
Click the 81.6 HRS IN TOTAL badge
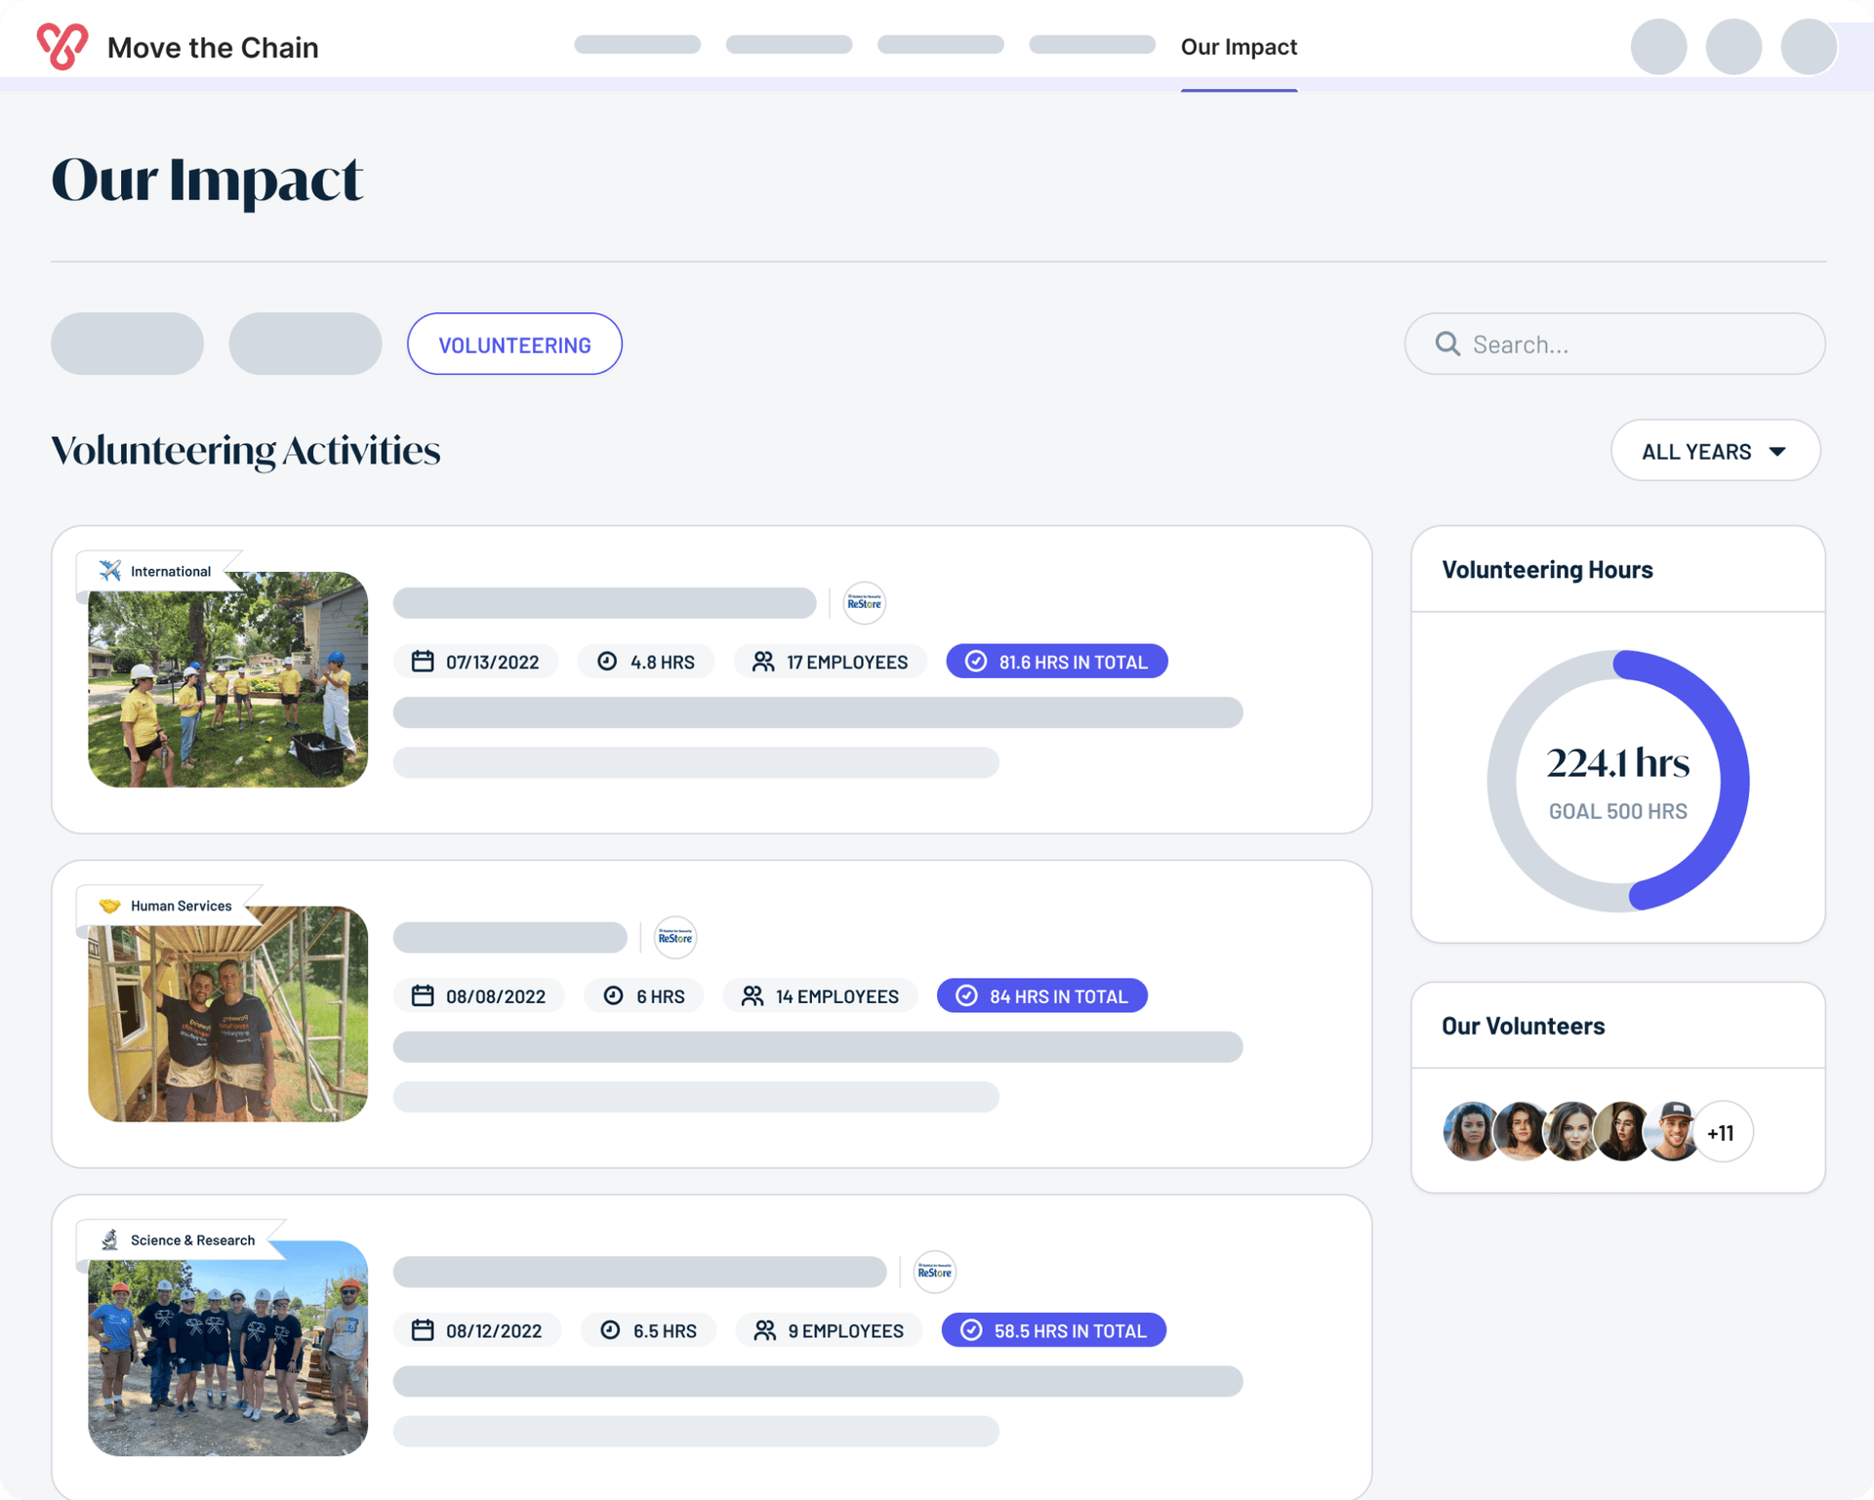1056,662
